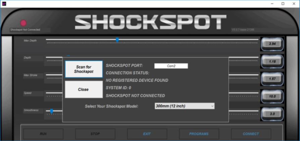Click the Max Depth slider handle
Viewport: 300px width, 141px height.
pyautogui.click(x=117, y=40)
